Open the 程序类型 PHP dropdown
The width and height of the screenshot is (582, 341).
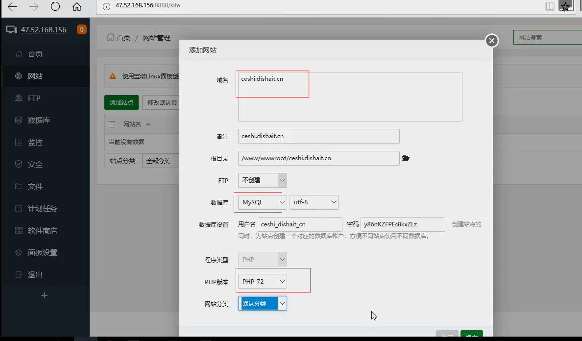(x=263, y=259)
